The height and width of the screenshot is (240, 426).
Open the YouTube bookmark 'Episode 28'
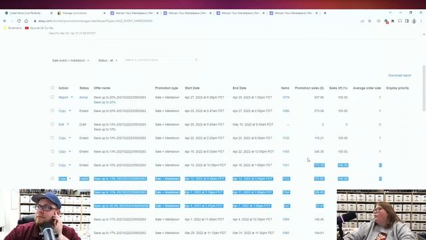point(40,28)
